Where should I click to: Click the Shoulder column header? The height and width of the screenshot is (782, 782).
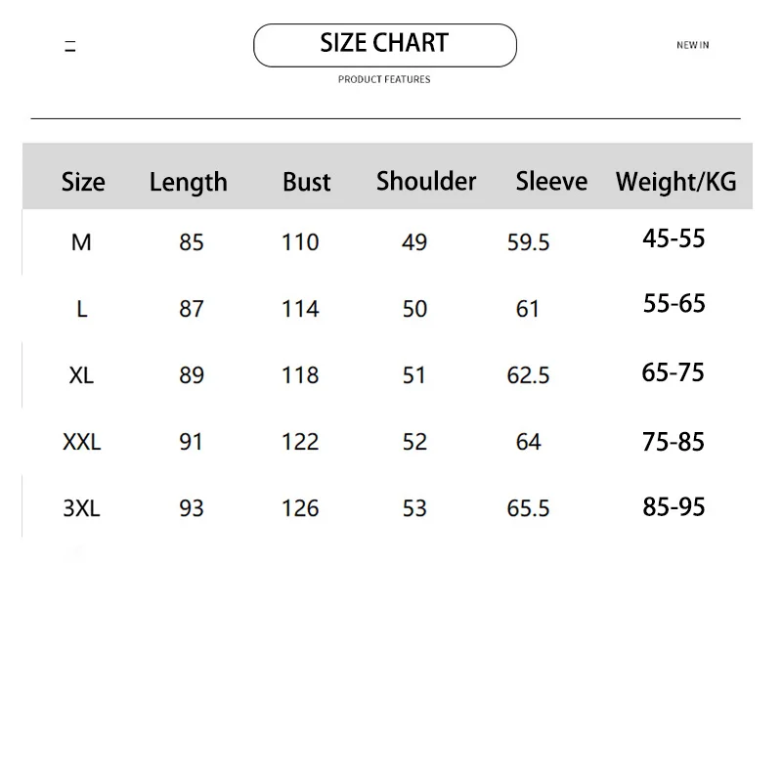426,181
